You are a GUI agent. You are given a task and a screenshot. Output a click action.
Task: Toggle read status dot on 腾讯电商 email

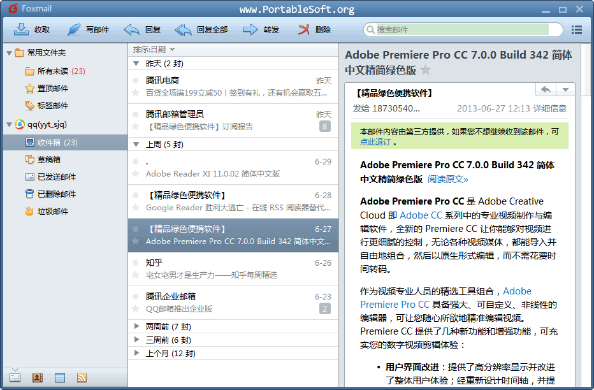click(x=135, y=81)
